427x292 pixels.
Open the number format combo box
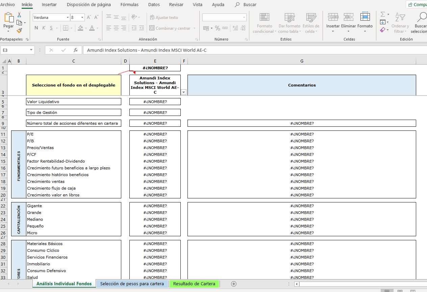click(224, 17)
